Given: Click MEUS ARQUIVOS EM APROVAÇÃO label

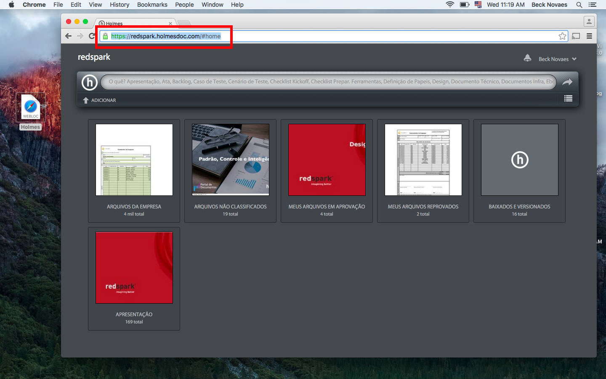Looking at the screenshot, I should (x=327, y=207).
